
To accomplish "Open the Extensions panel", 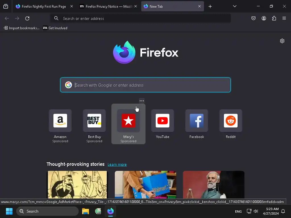I will [274, 18].
